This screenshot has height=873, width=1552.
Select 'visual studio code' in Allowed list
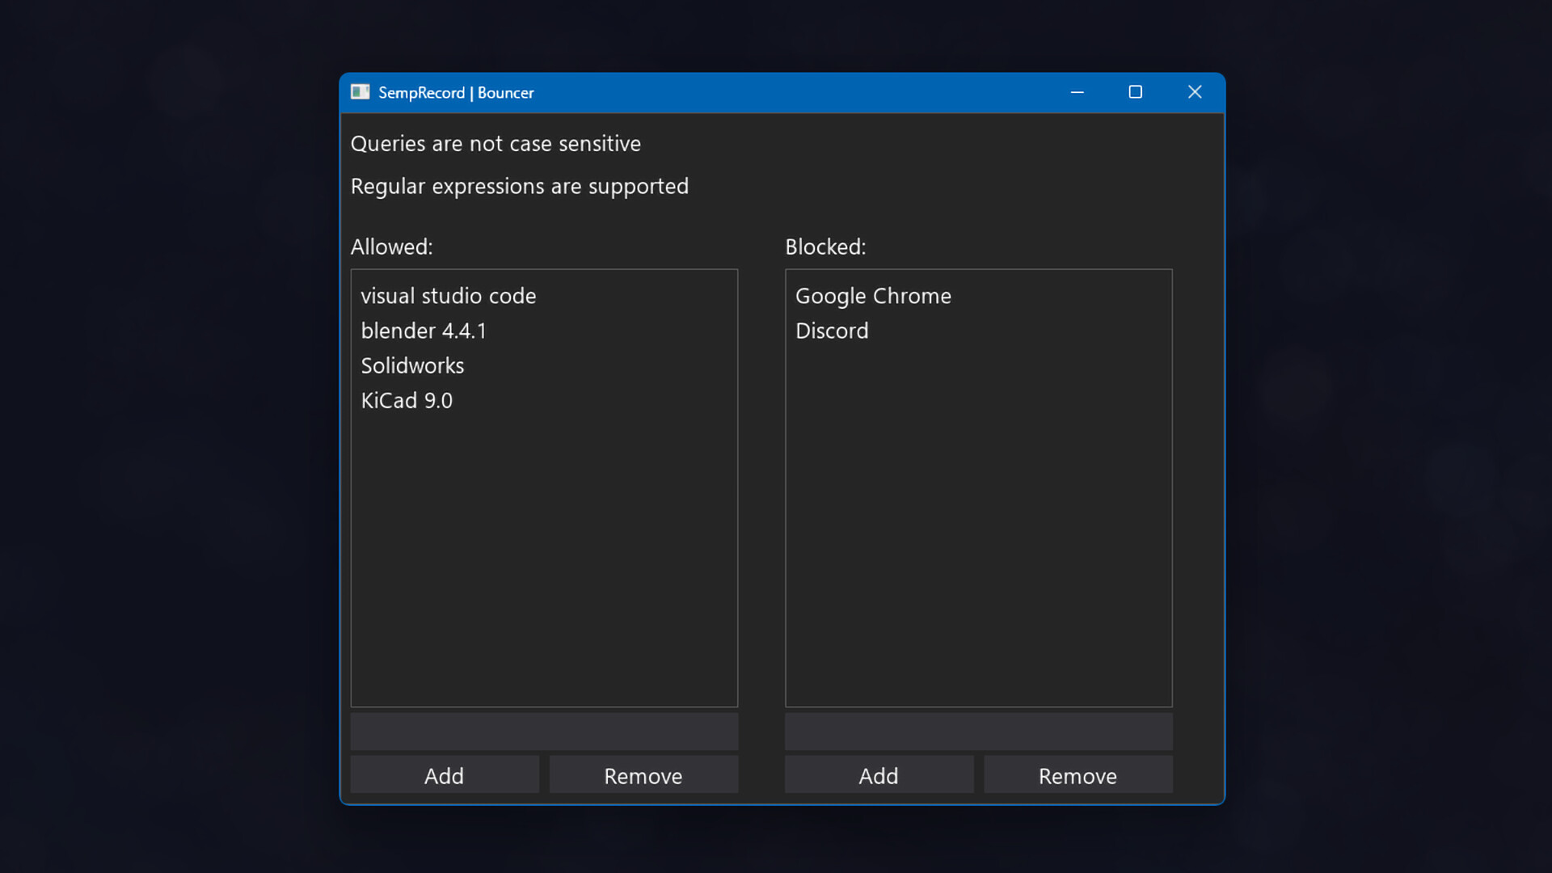448,296
